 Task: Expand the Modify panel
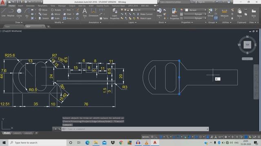pyautogui.click(x=59, y=22)
